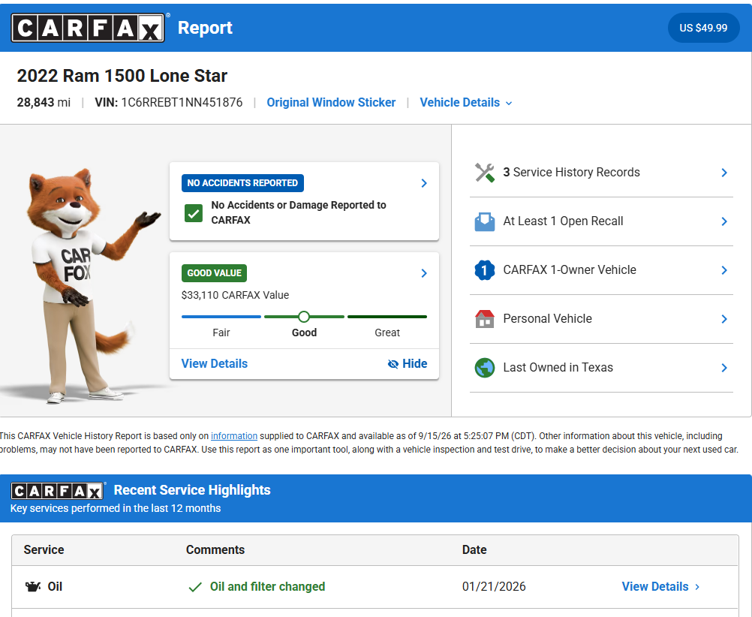Viewport: 752px width, 617px height.
Task: Expand the Vehicle Details dropdown
Action: click(x=465, y=103)
